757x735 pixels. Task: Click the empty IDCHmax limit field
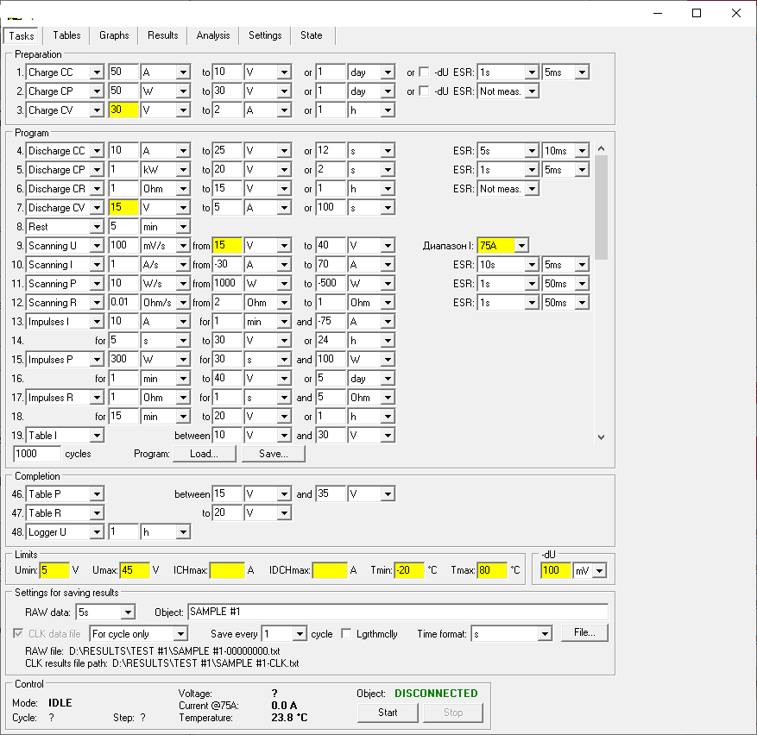[x=330, y=570]
